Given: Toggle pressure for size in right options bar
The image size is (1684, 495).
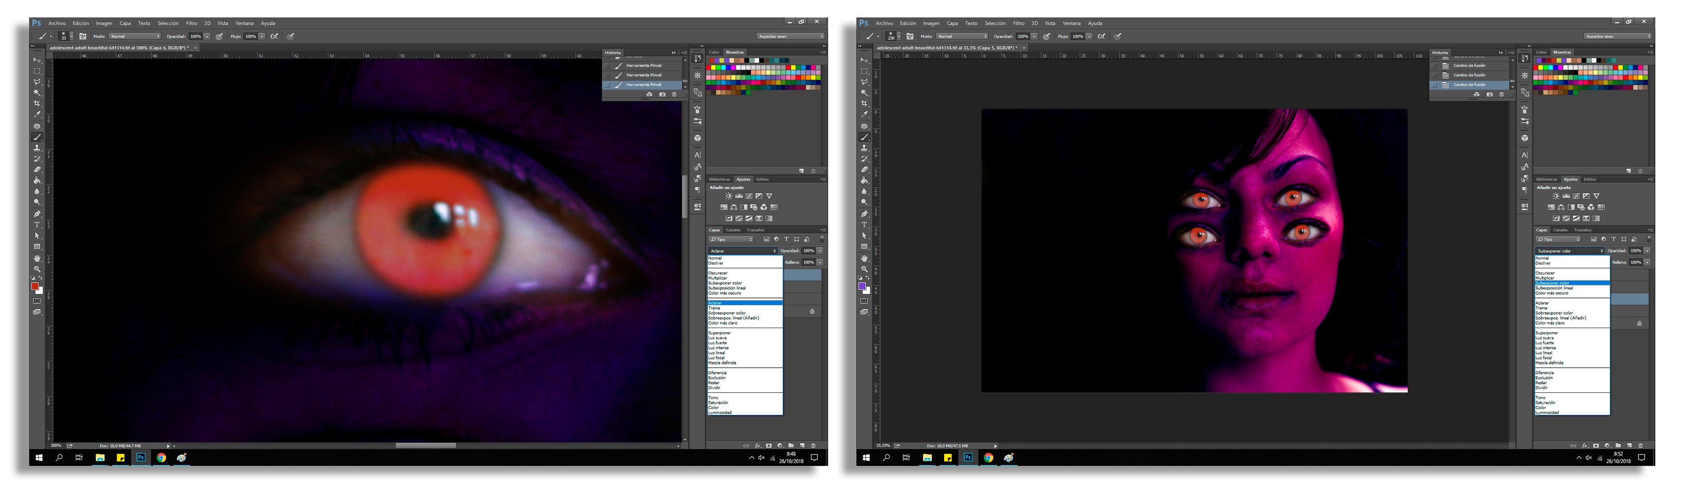Looking at the screenshot, I should tap(1119, 36).
